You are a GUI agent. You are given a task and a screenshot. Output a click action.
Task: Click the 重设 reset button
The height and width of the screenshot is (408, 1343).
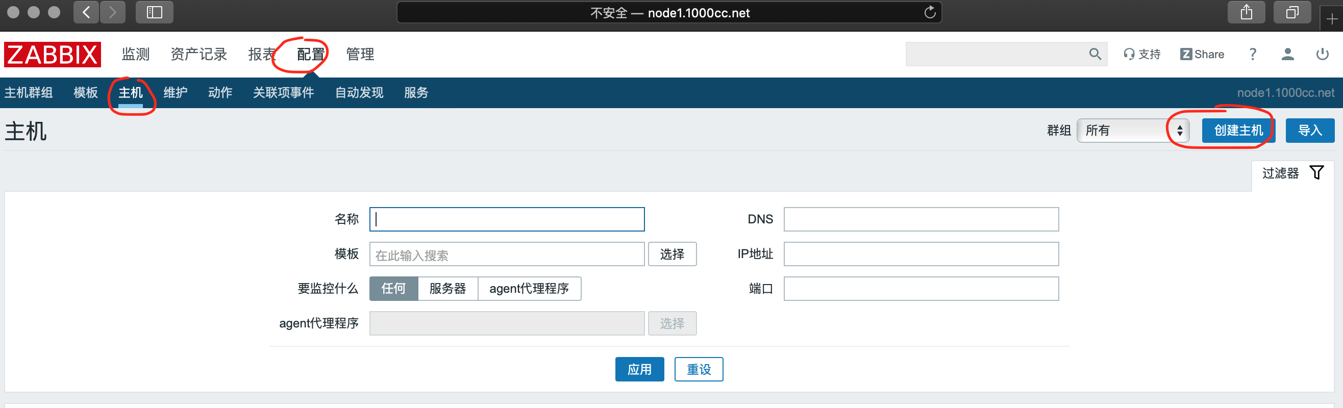698,369
